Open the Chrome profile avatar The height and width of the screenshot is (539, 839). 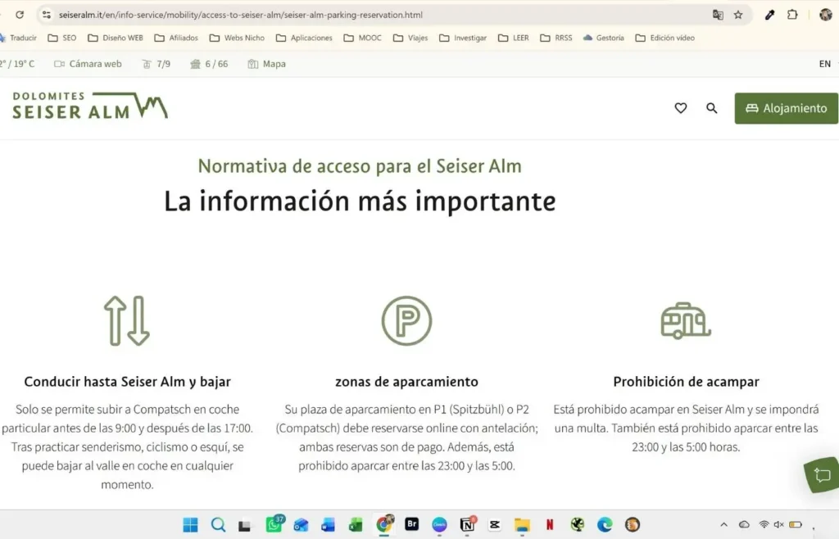pyautogui.click(x=826, y=15)
